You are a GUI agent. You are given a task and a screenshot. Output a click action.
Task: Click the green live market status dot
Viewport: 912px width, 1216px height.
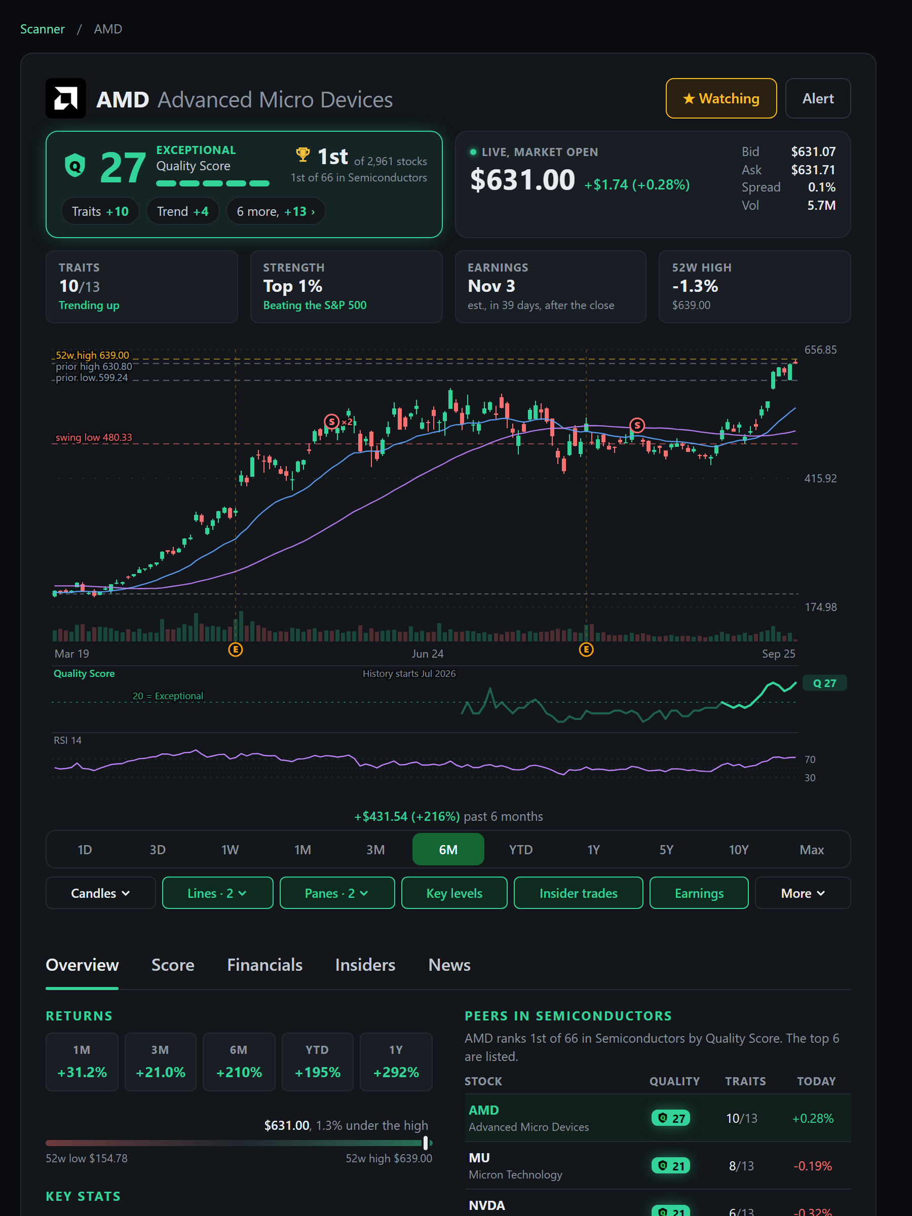473,151
